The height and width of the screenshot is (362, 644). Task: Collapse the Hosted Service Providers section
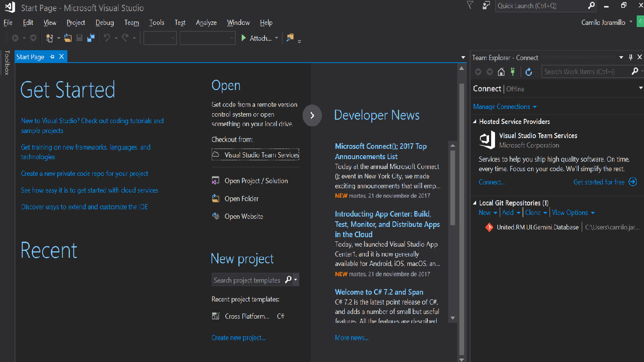coord(475,122)
